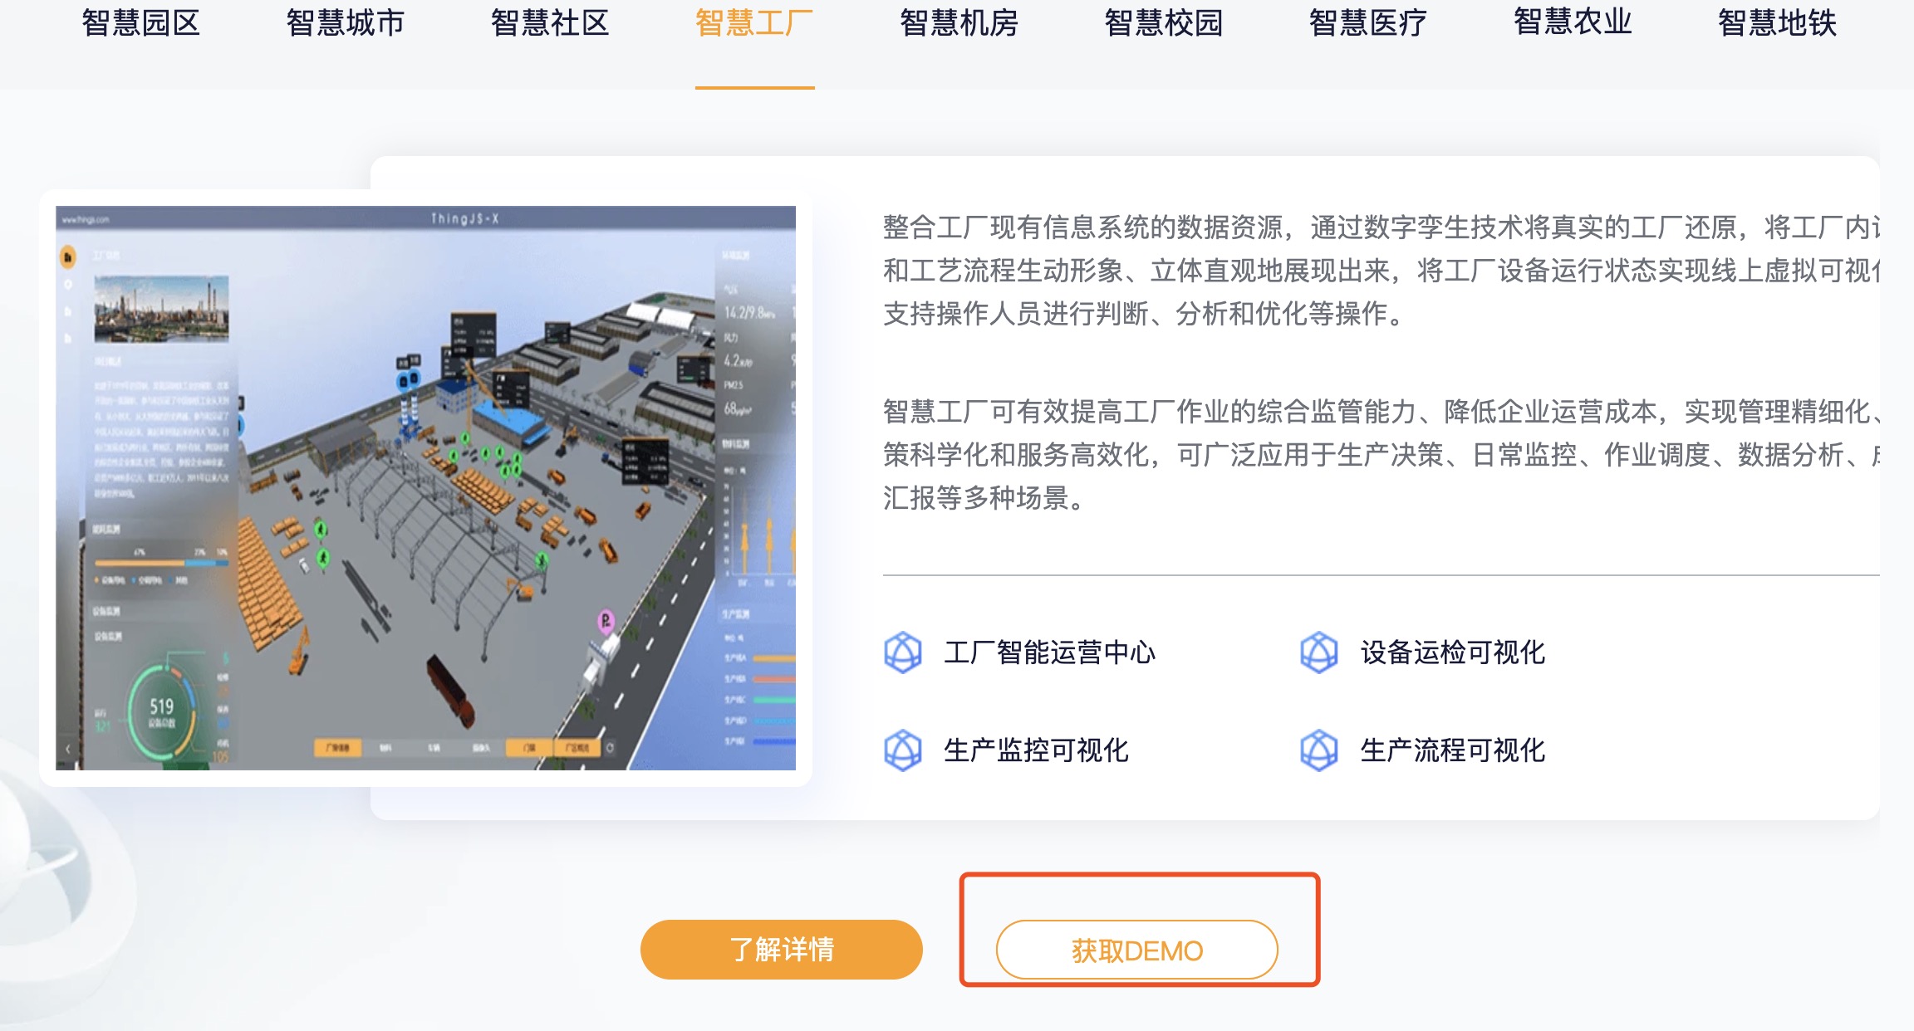Click the factory skyline photo thumbnail
1914x1031 pixels.
[161, 309]
